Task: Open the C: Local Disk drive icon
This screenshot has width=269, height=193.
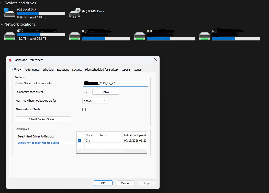Action: (10, 13)
